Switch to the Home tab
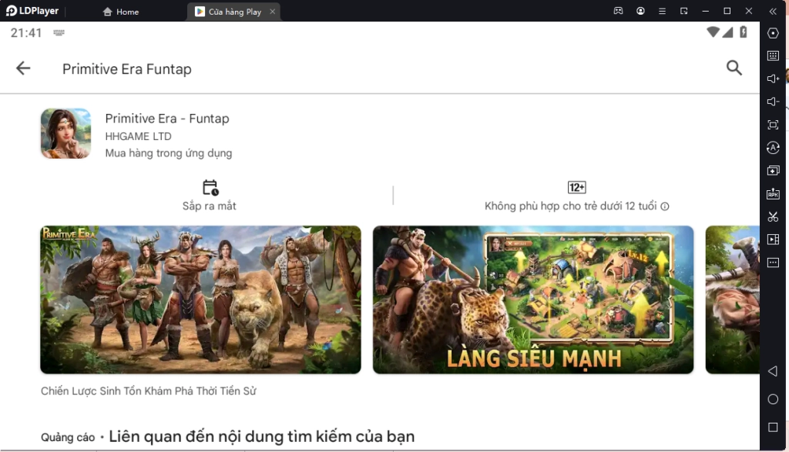Image resolution: width=789 pixels, height=452 pixels. (x=119, y=12)
